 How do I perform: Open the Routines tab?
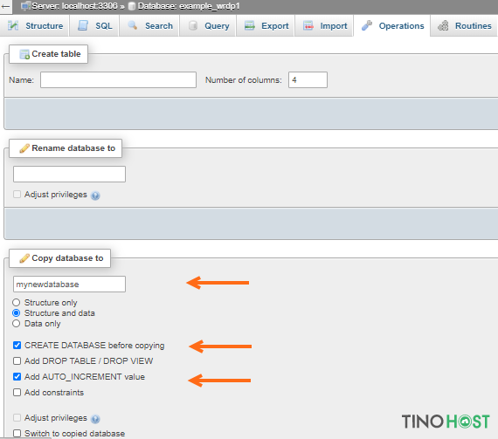464,25
